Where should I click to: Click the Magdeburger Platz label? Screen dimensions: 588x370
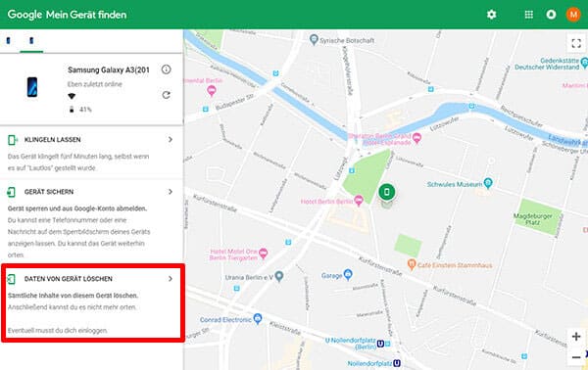tap(533, 219)
